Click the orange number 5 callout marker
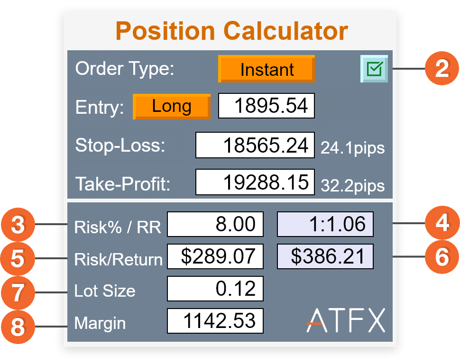The height and width of the screenshot is (364, 460). tap(18, 258)
